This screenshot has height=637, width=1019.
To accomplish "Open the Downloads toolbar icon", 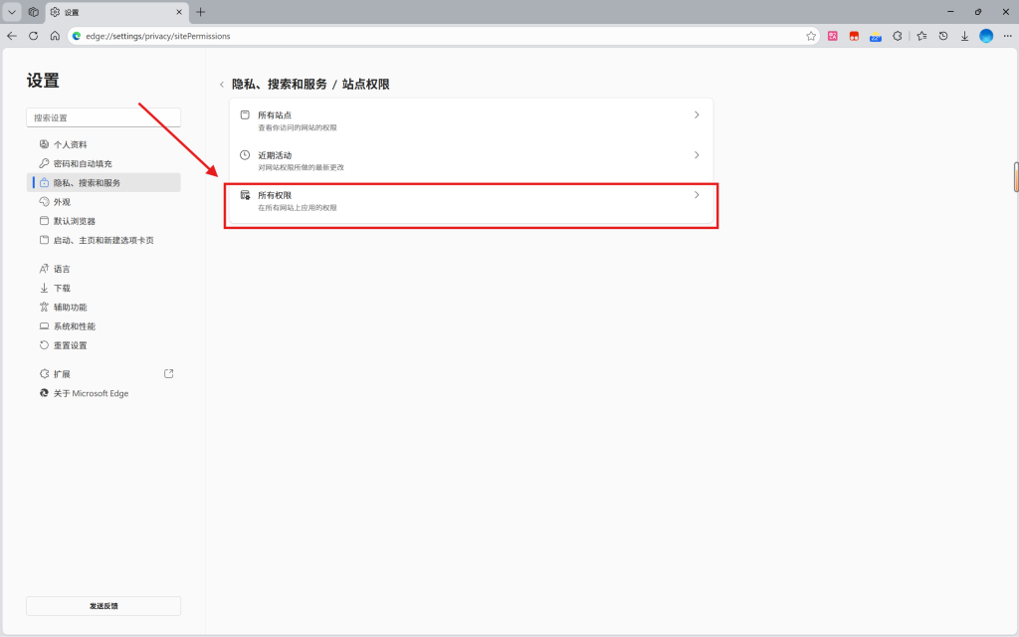I will (x=964, y=36).
